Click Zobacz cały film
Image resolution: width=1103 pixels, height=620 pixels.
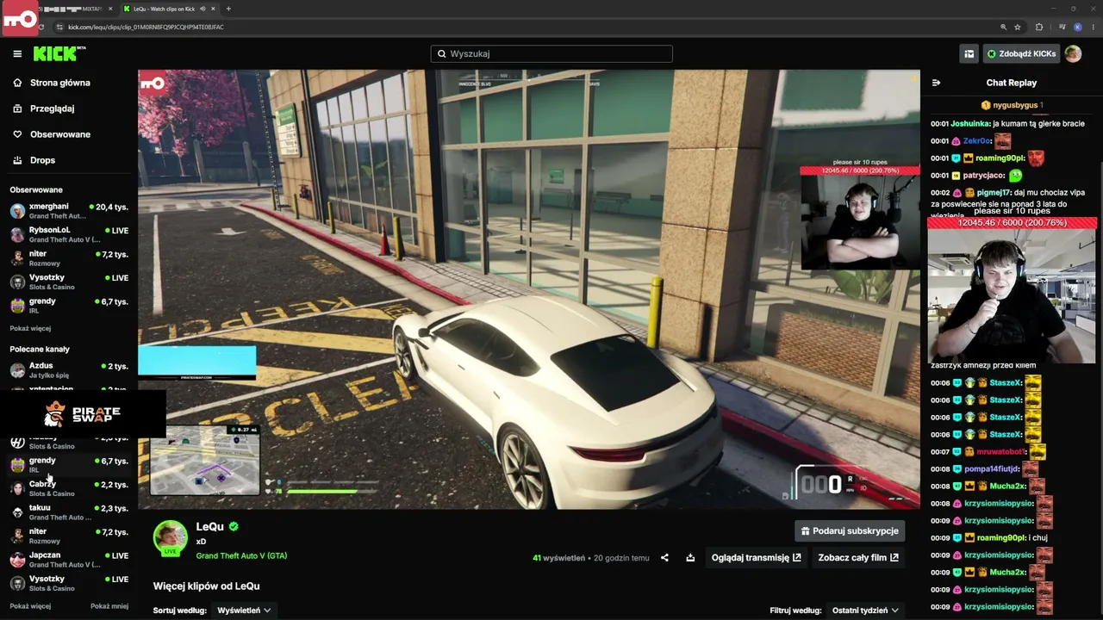point(858,558)
